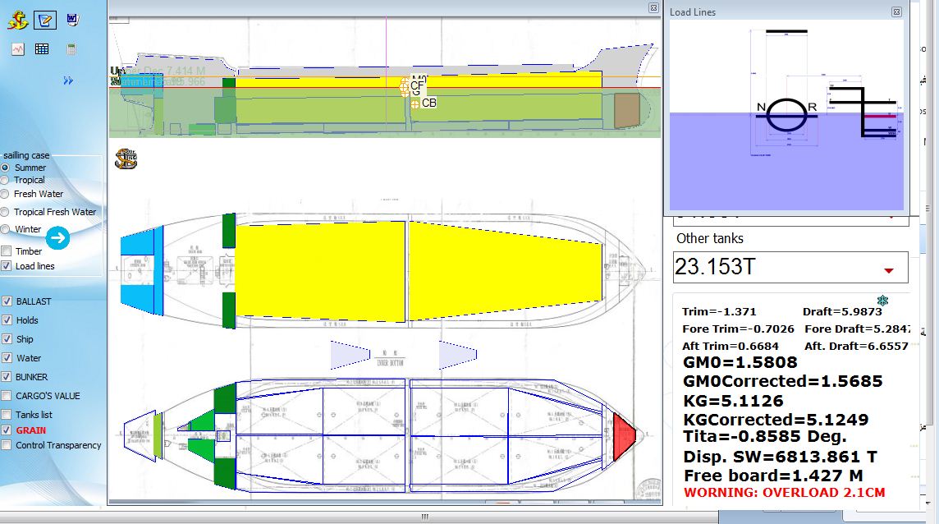Select the Tropical sailing case
Image resolution: width=939 pixels, height=524 pixels.
6,180
